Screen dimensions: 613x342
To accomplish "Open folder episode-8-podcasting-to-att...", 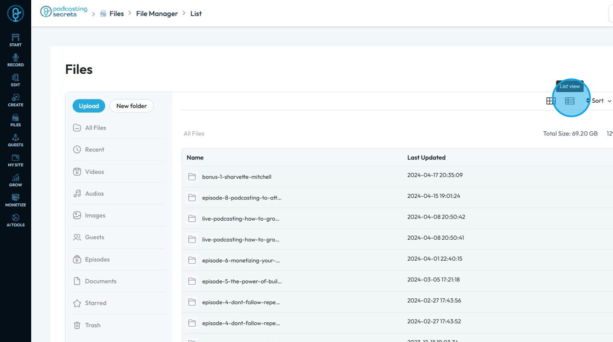I will tap(241, 198).
